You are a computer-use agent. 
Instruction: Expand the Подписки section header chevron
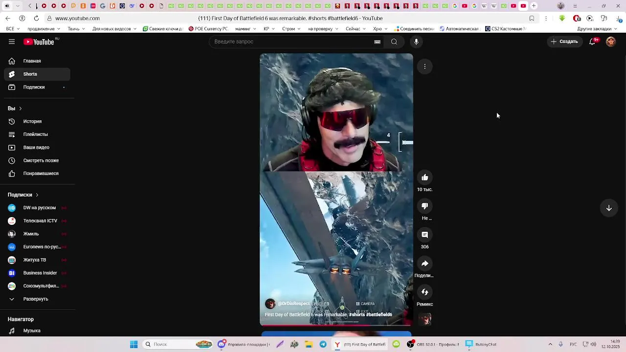coord(37,195)
